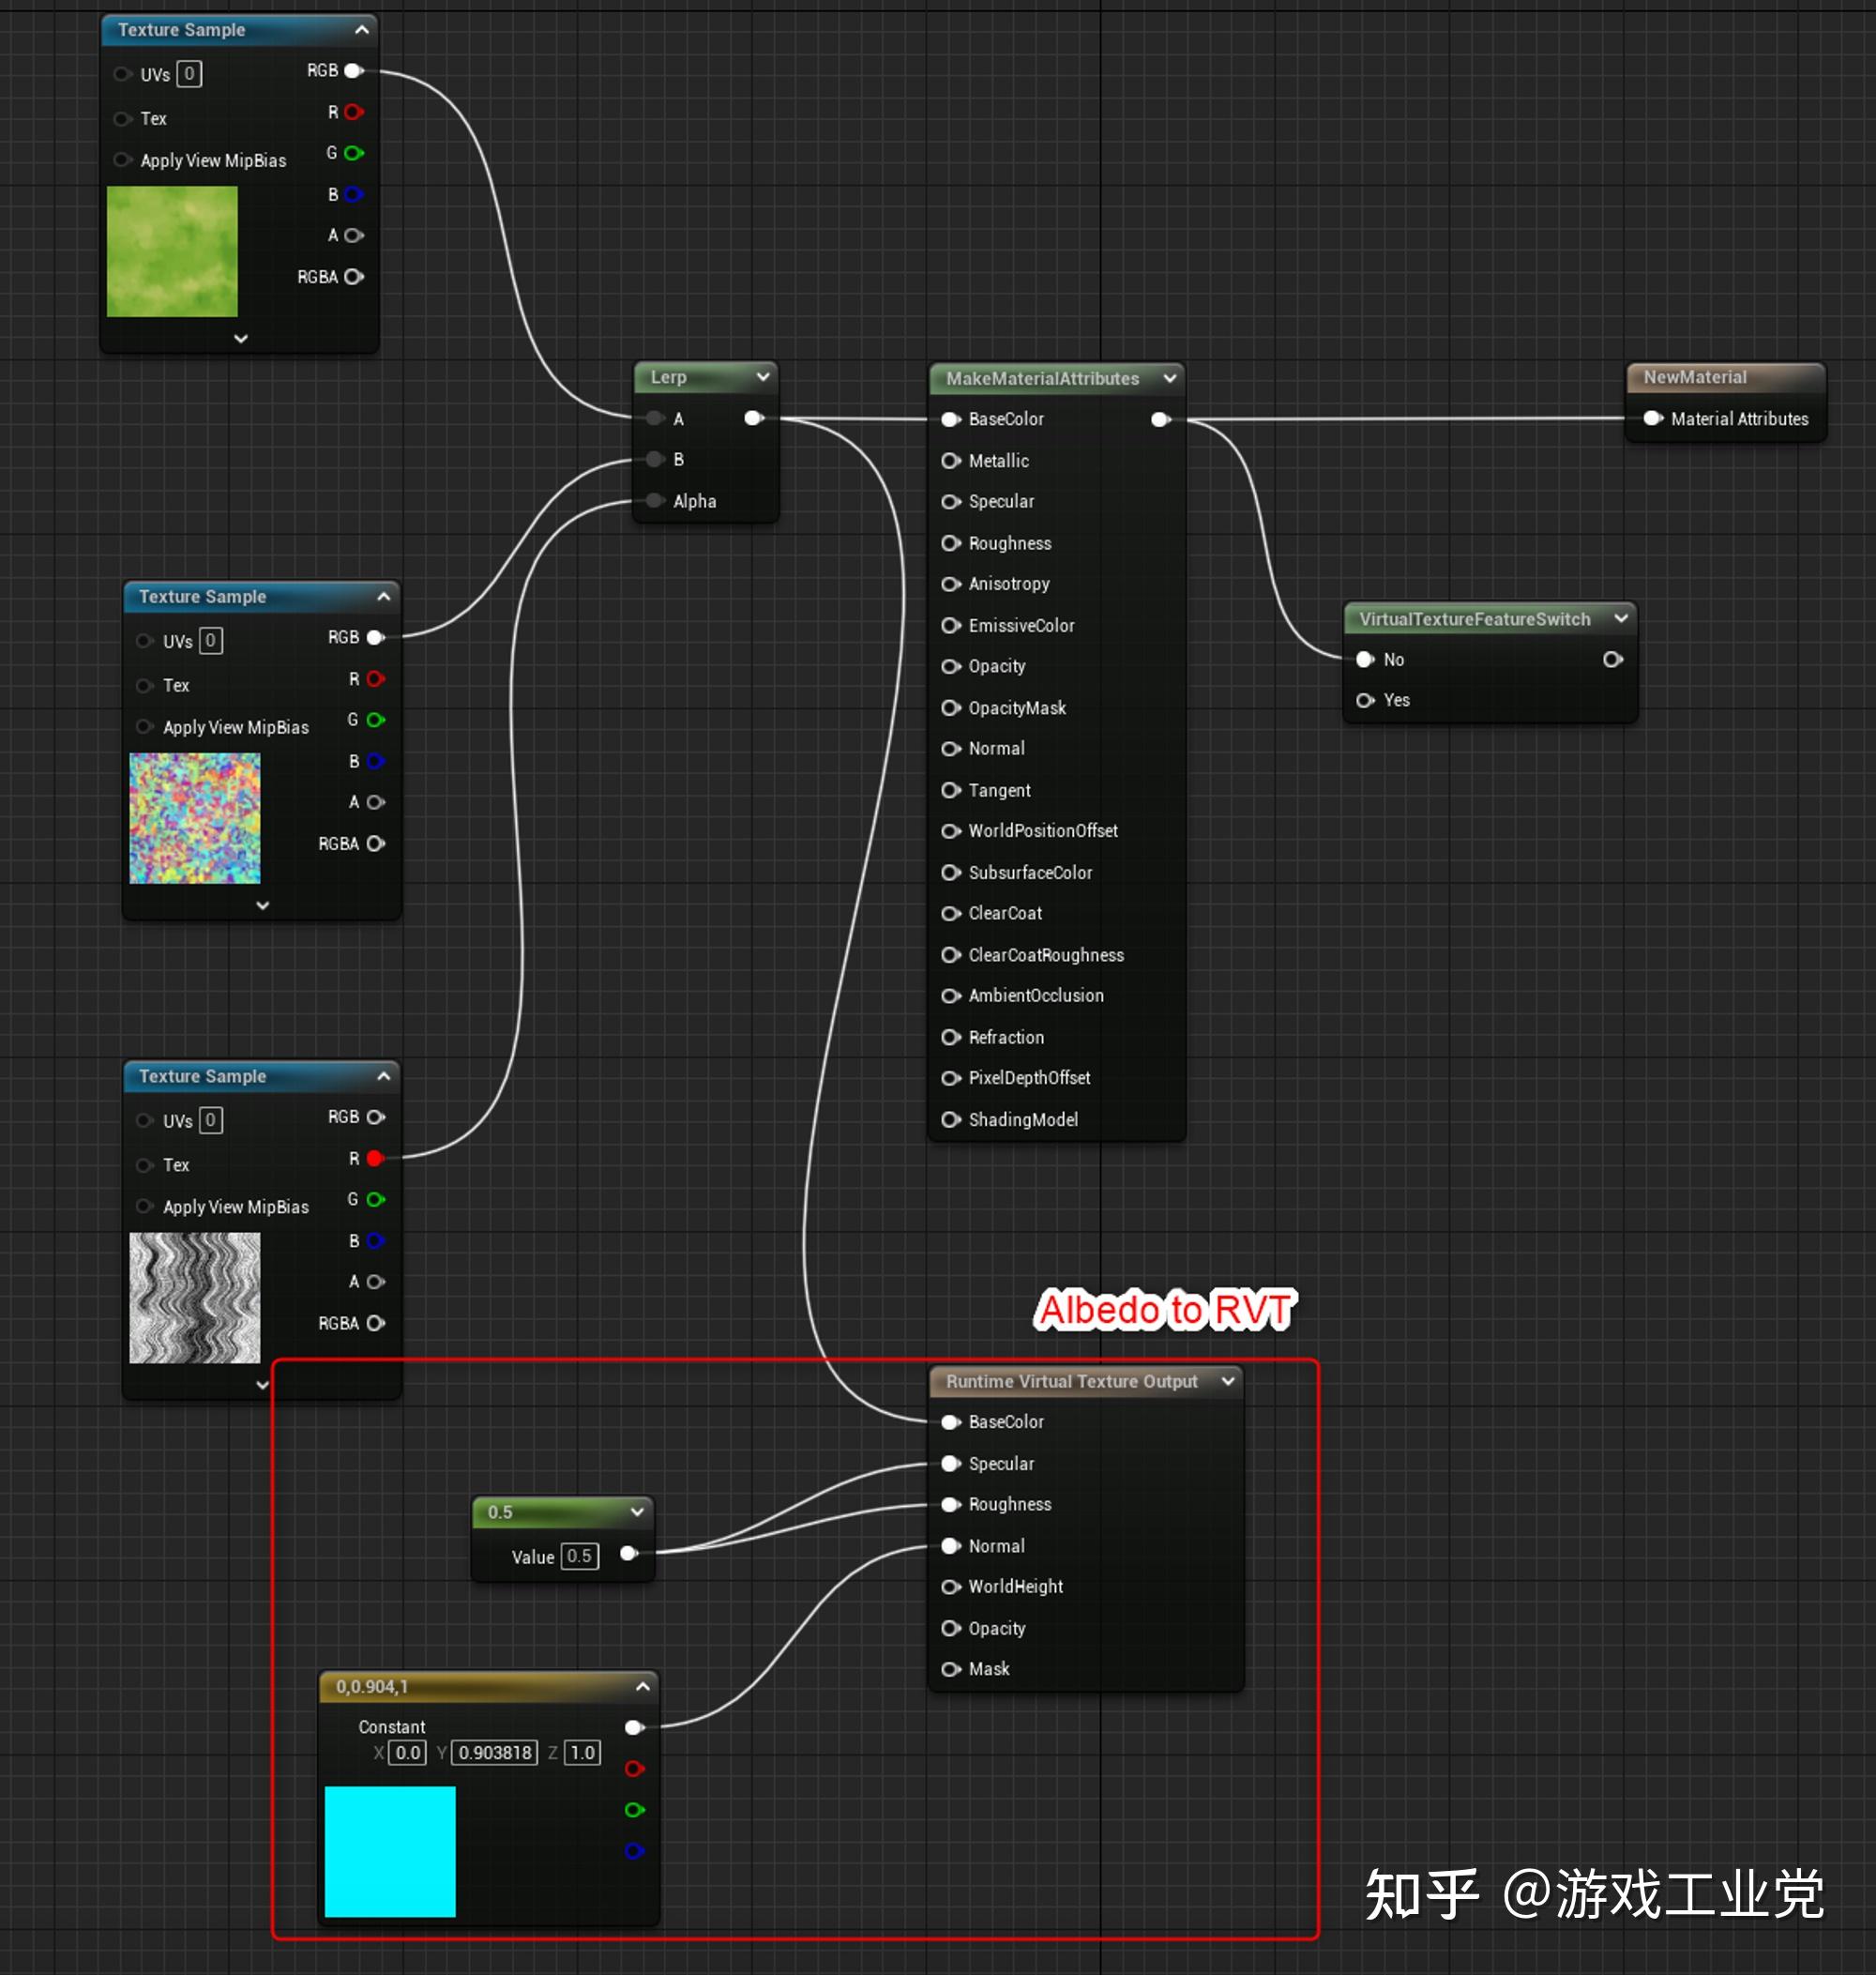Click Metallic input pin on MakeMaterialAttributes
Image resolution: width=1876 pixels, height=1975 pixels.
(951, 461)
